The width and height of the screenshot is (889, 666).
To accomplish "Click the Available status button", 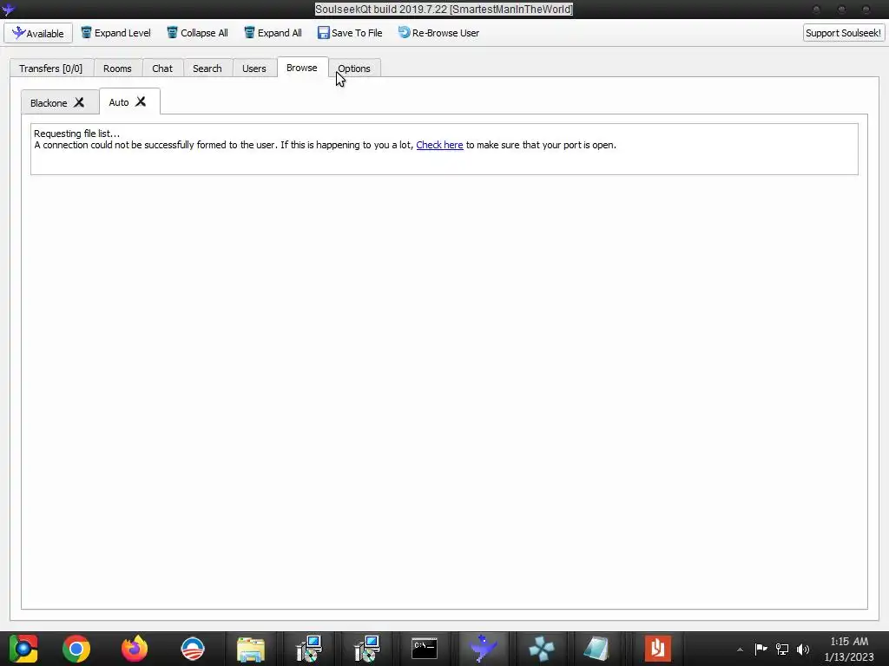I will click(38, 33).
